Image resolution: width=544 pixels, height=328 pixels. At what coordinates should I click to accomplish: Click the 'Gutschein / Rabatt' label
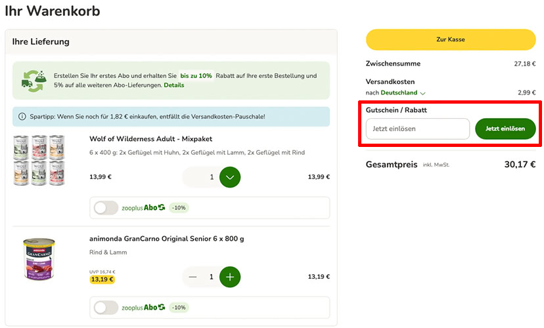[x=396, y=110]
